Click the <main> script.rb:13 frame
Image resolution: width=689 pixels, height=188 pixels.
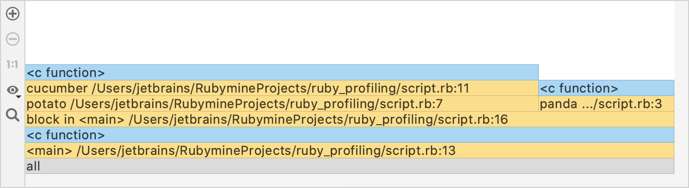point(349,150)
